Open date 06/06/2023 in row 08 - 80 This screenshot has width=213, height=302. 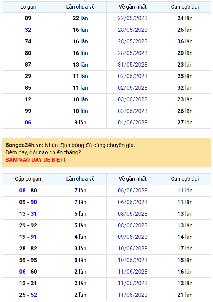click(x=133, y=191)
